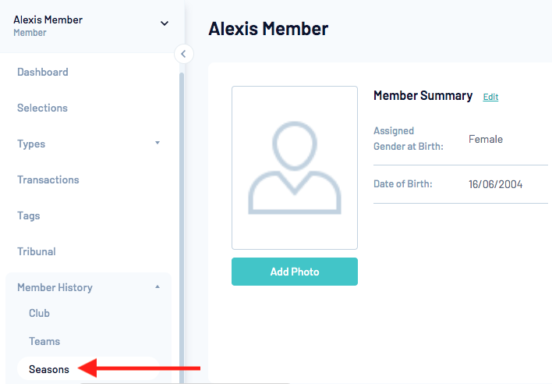Click the member avatar placeholder image
Viewport: 552px width, 384px height.
(x=295, y=168)
